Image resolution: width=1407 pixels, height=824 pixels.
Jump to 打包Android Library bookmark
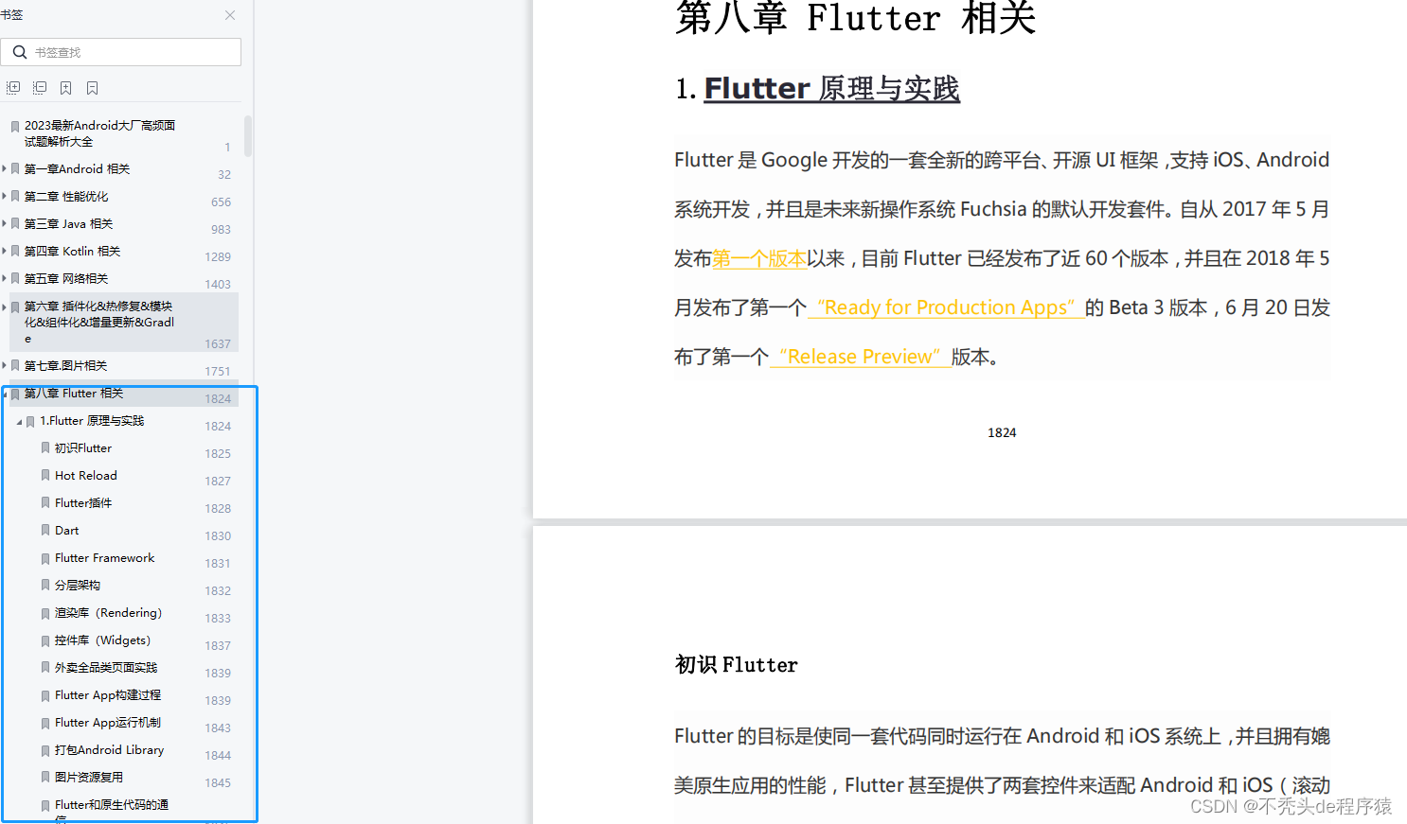tap(109, 750)
